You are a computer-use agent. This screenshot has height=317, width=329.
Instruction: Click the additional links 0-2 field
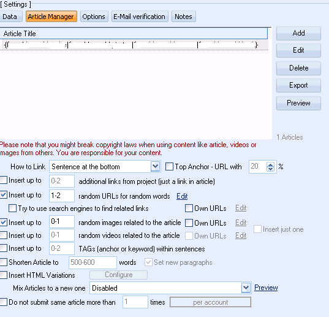tap(62, 181)
